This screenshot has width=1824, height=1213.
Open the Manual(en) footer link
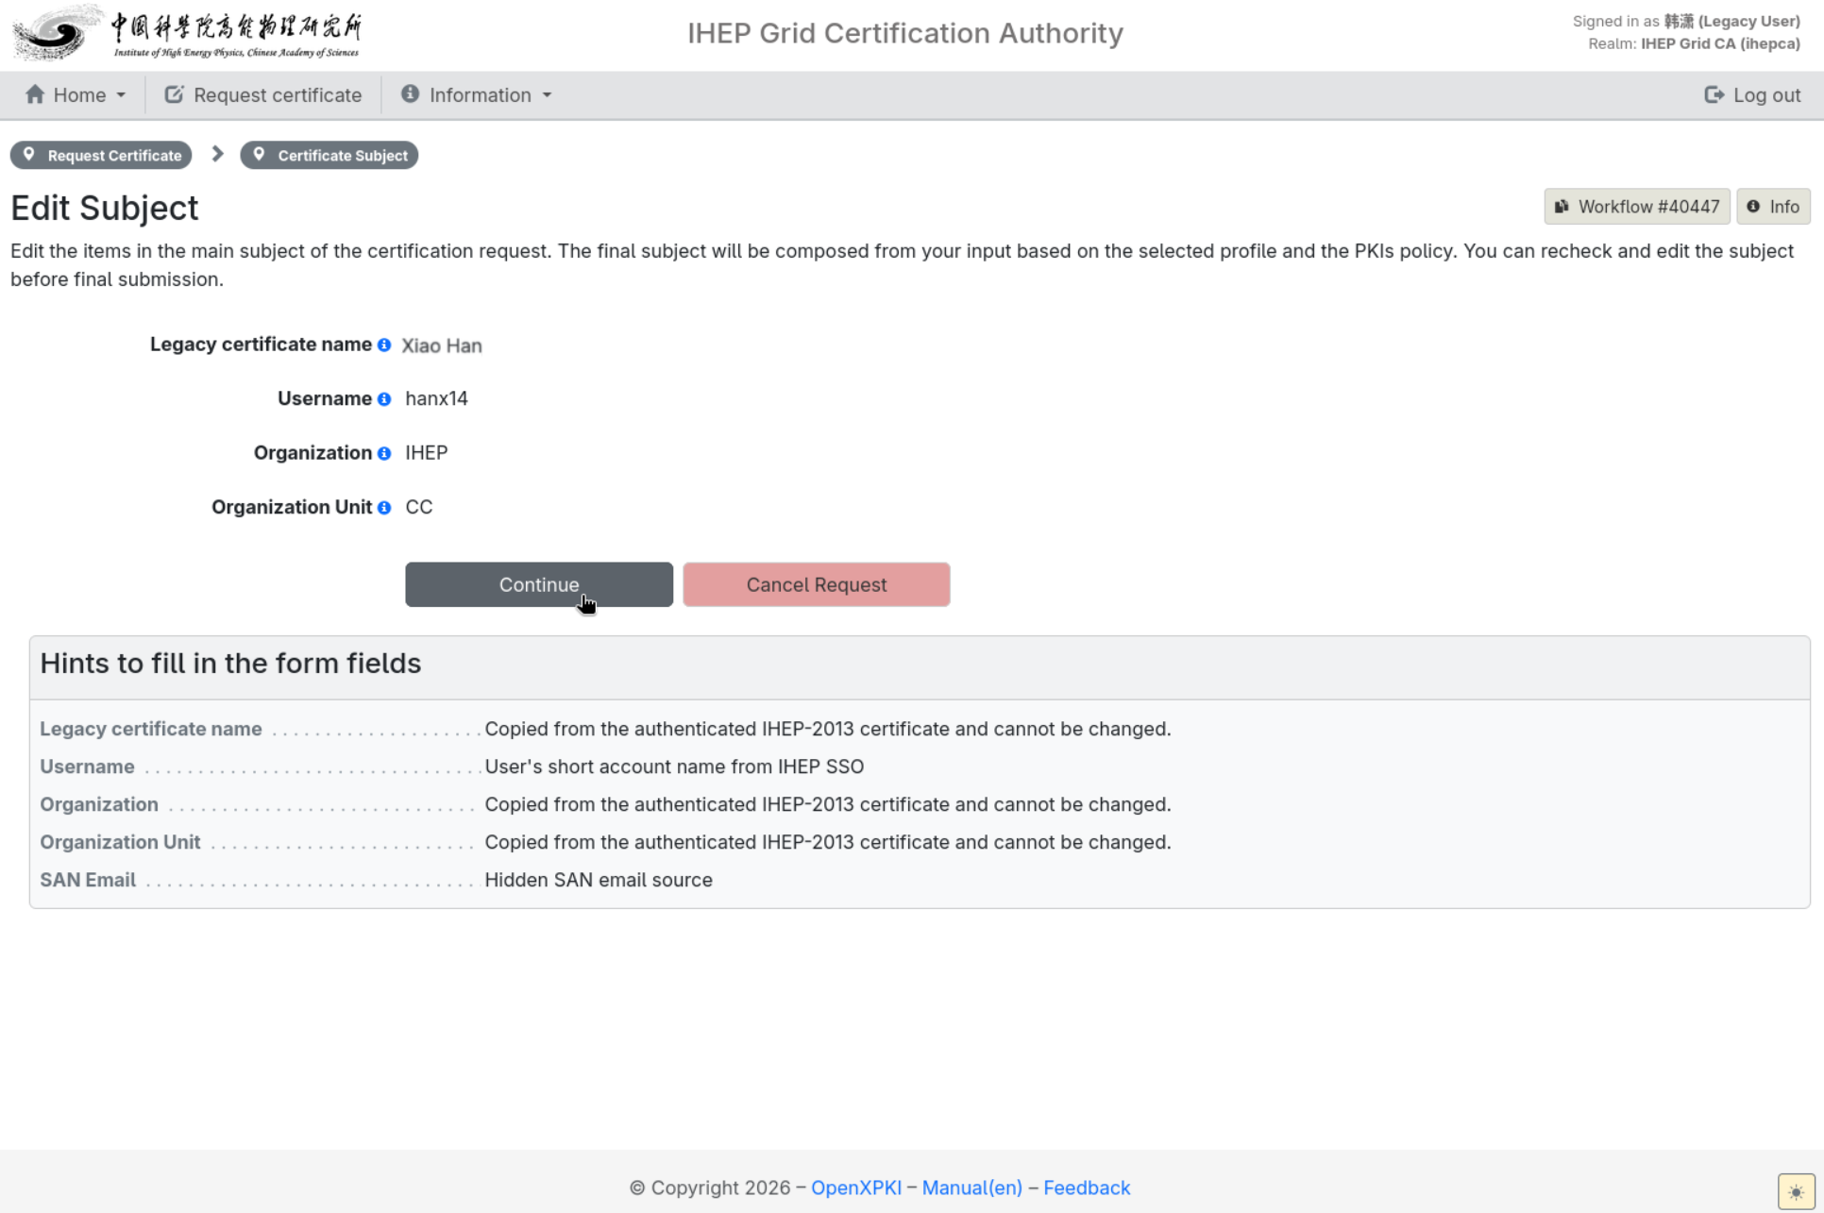(972, 1188)
